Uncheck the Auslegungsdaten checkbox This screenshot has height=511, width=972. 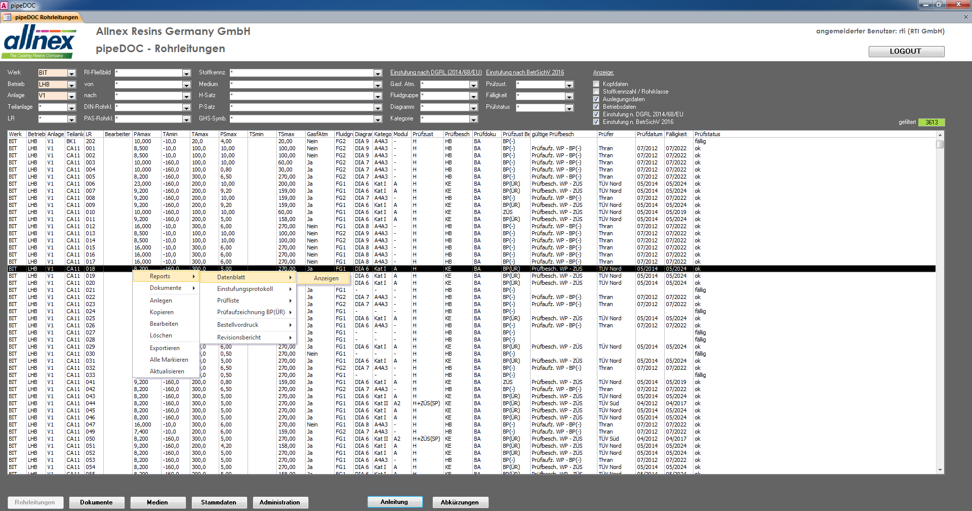click(x=596, y=99)
